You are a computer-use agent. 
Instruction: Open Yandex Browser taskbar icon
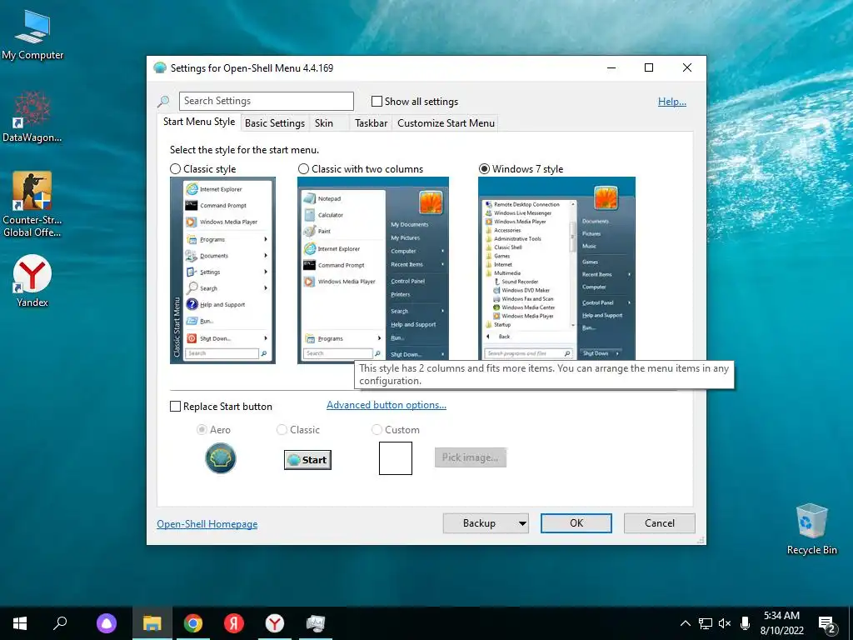(275, 623)
